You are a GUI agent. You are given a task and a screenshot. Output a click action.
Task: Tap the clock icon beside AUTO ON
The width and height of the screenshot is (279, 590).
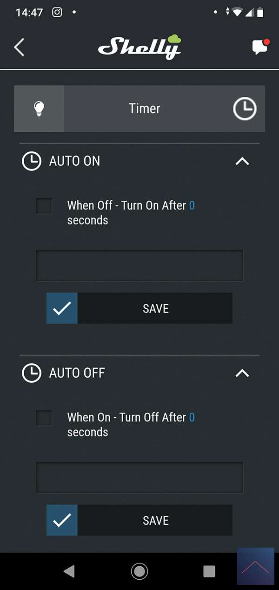click(32, 161)
